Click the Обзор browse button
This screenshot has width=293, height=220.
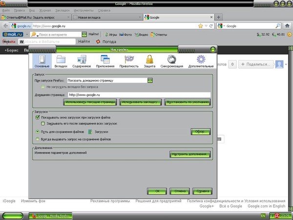click(x=201, y=132)
